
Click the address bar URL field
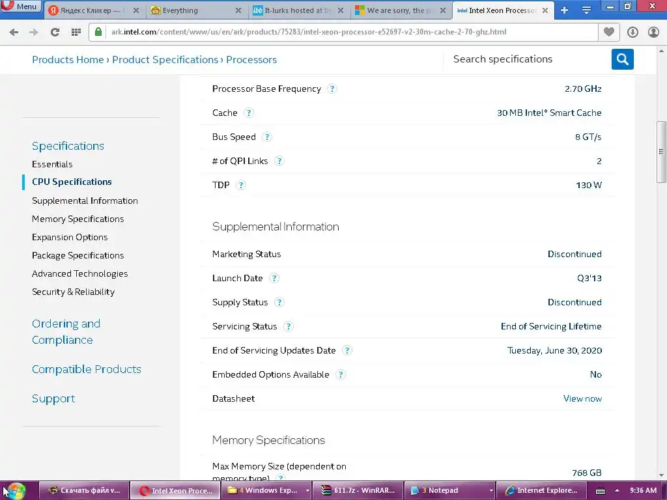point(352,32)
